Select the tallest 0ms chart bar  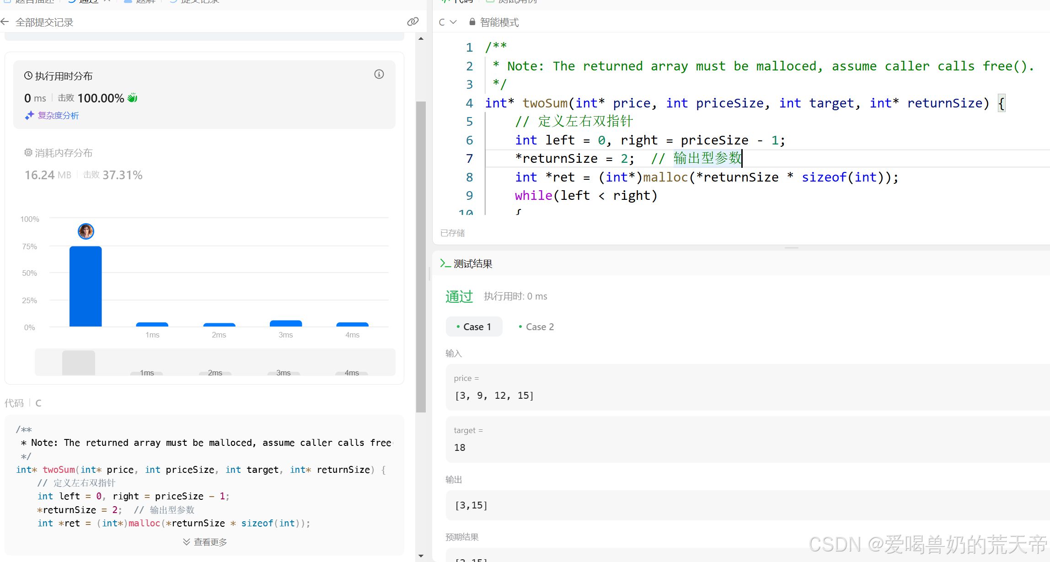[x=86, y=286]
